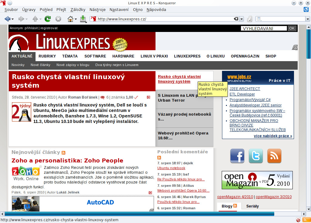Click the site favicon in location bar
311x223 pixels.
[x=93, y=19]
